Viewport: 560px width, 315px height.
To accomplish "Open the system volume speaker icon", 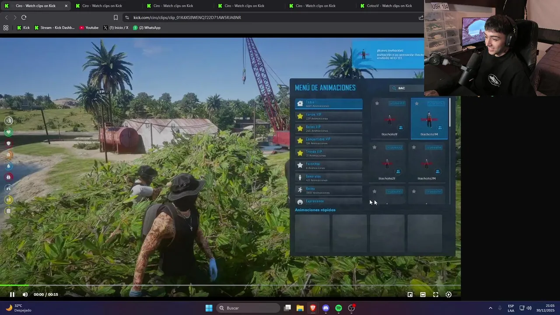I will point(529,308).
